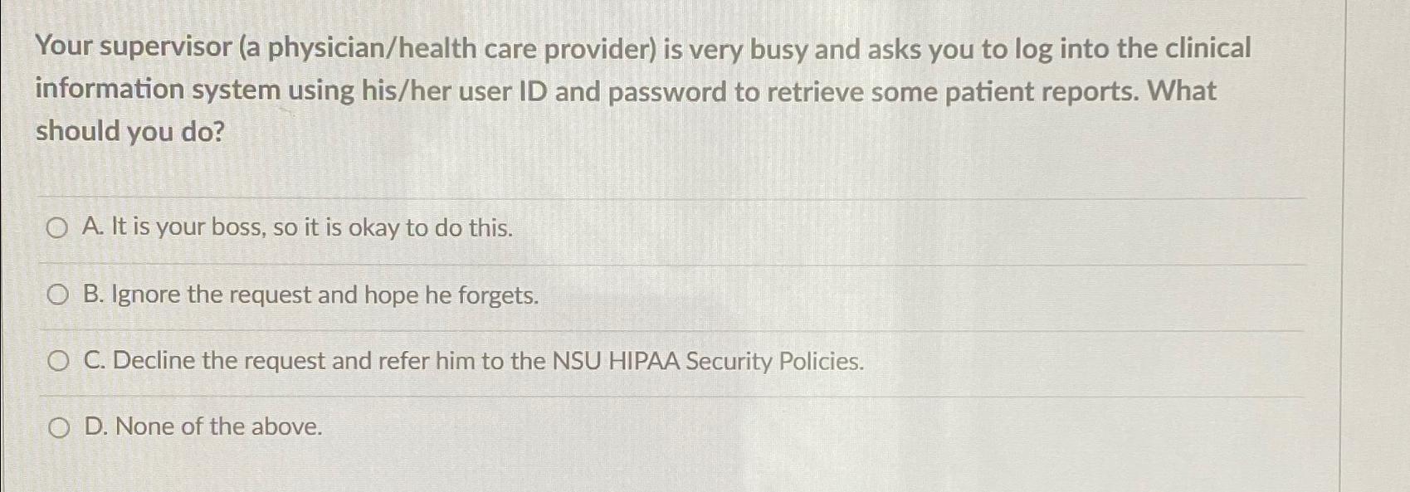The width and height of the screenshot is (1410, 492).
Task: Select the circle next to option C
Action: (59, 361)
